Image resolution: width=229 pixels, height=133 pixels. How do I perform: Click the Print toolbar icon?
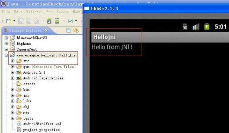coord(36,21)
